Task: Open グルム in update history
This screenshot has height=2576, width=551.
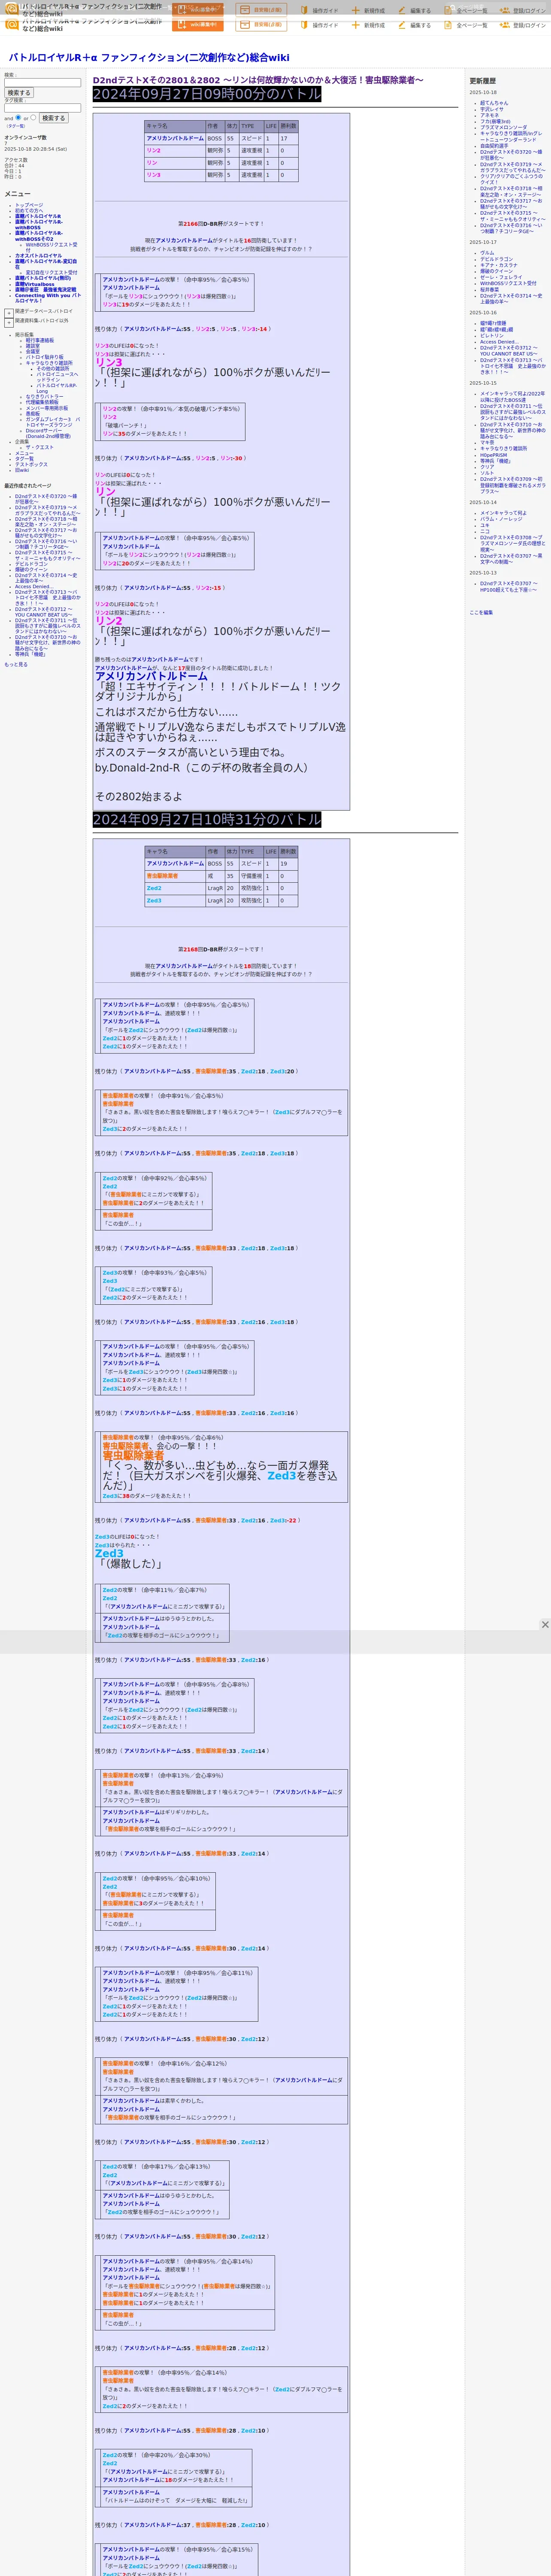Action: pyautogui.click(x=487, y=253)
